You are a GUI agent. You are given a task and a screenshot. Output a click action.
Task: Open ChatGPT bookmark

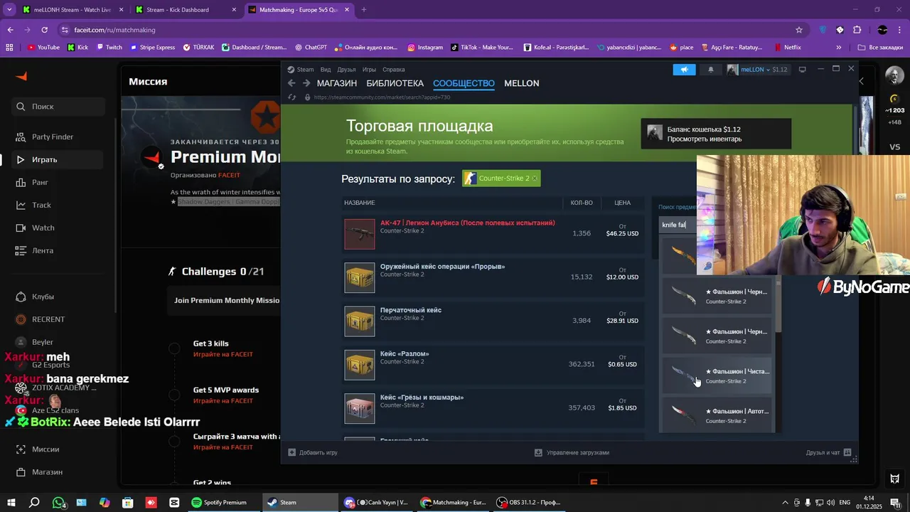(310, 48)
